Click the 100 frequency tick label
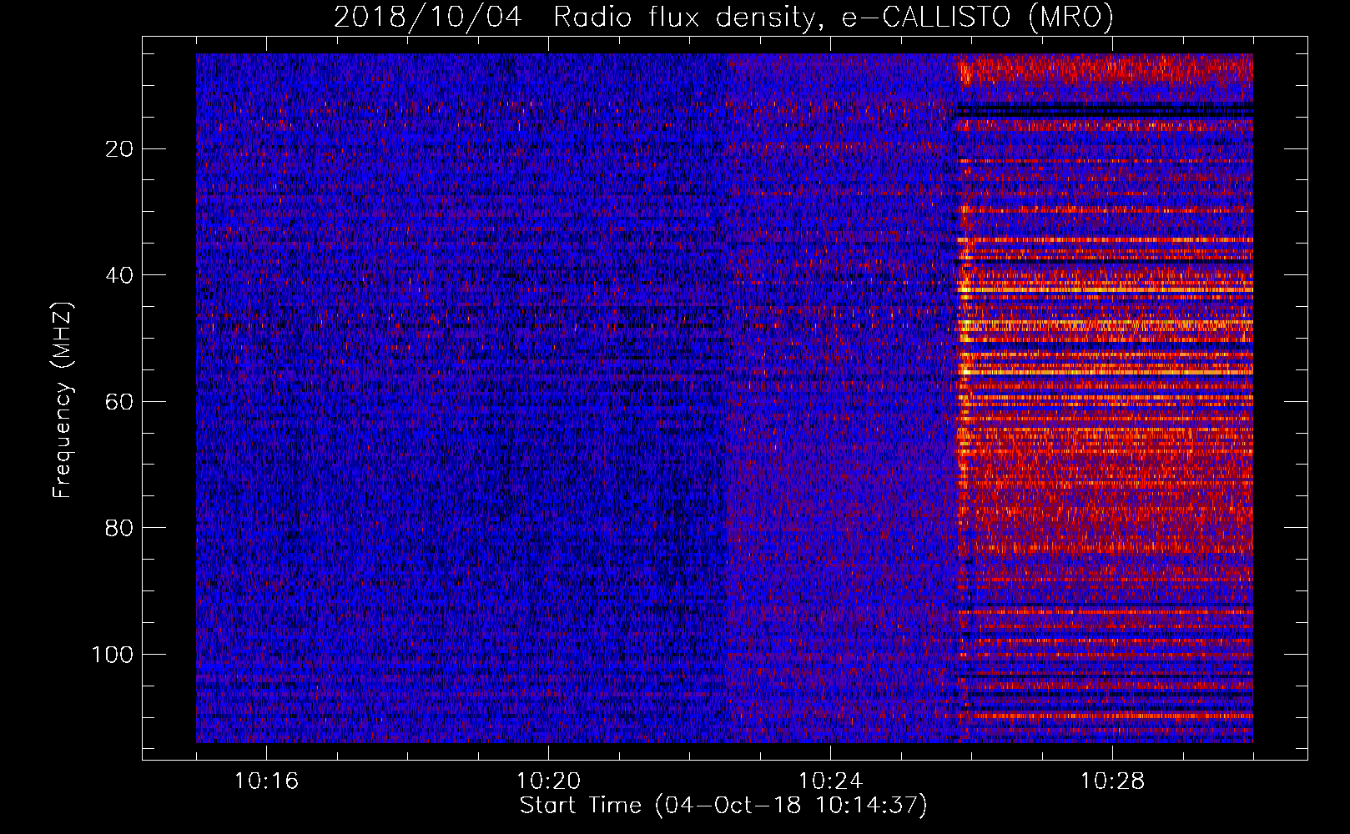The width and height of the screenshot is (1350, 834). click(113, 655)
